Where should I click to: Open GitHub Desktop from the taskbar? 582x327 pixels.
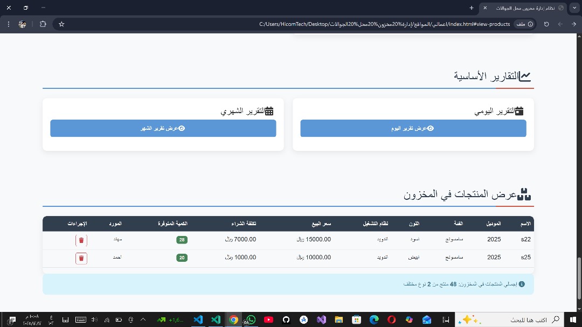pyautogui.click(x=286, y=319)
